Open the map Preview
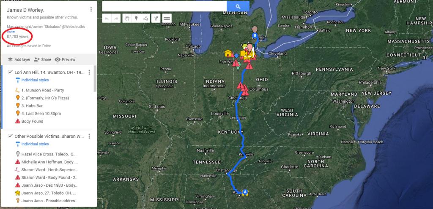Image resolution: width=433 pixels, height=209 pixels. pyautogui.click(x=65, y=59)
